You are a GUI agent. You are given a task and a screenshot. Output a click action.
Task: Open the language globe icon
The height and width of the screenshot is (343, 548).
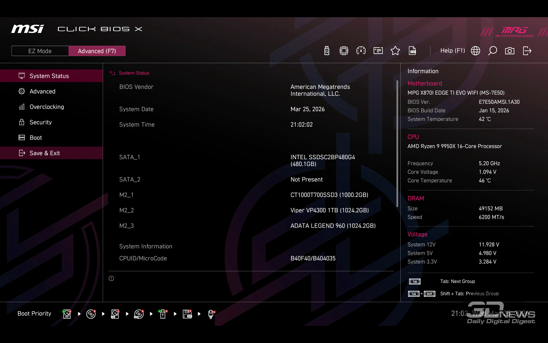tap(476, 51)
